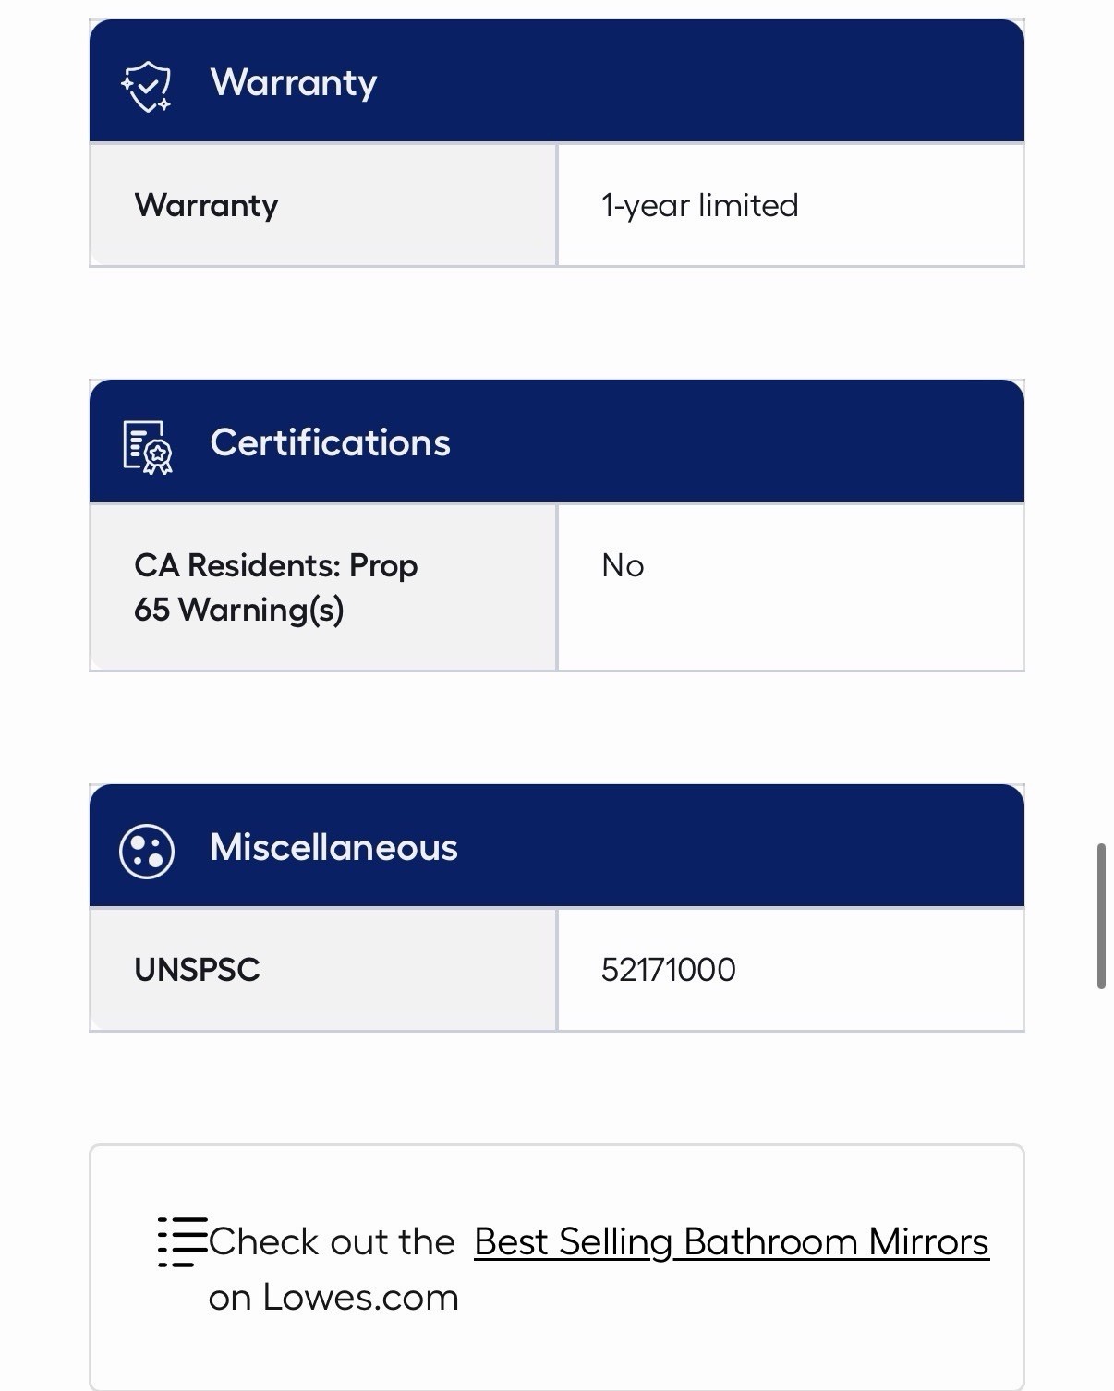Select the Warranty section header

(557, 81)
